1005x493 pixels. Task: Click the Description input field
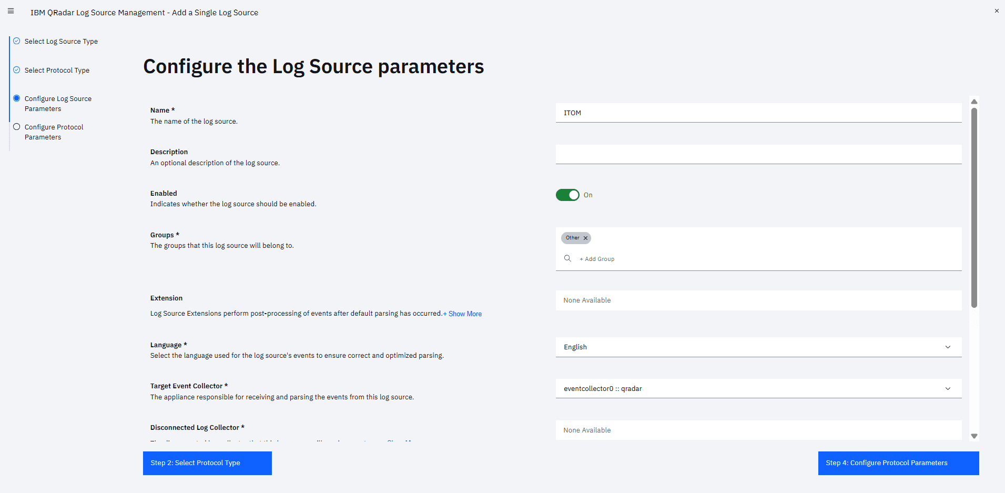758,154
